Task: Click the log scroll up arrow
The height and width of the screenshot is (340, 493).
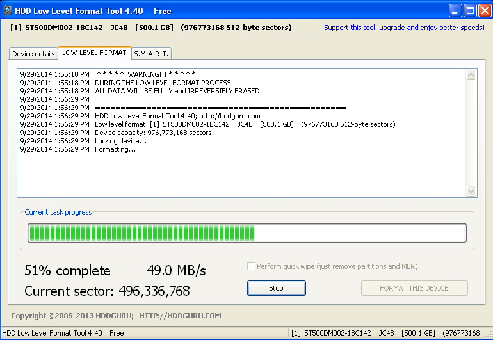Action: [x=471, y=75]
